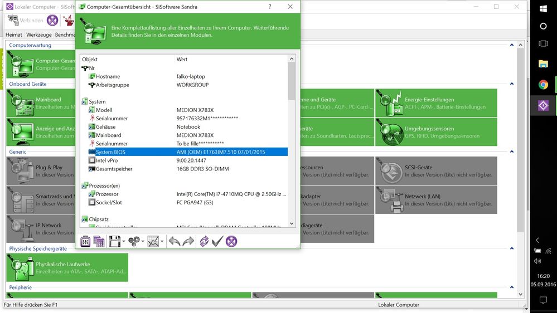557x313 pixels.
Task: Select the System BIOS row
Action: [184, 152]
